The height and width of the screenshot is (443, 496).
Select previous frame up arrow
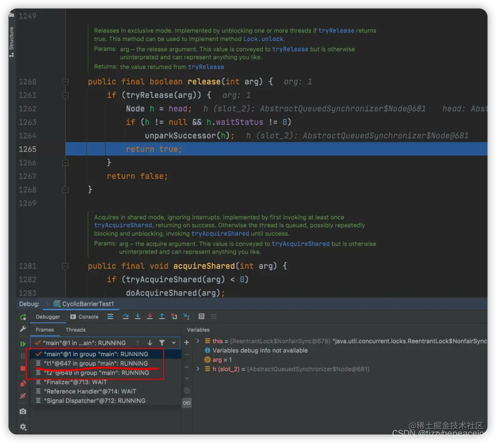pos(138,343)
